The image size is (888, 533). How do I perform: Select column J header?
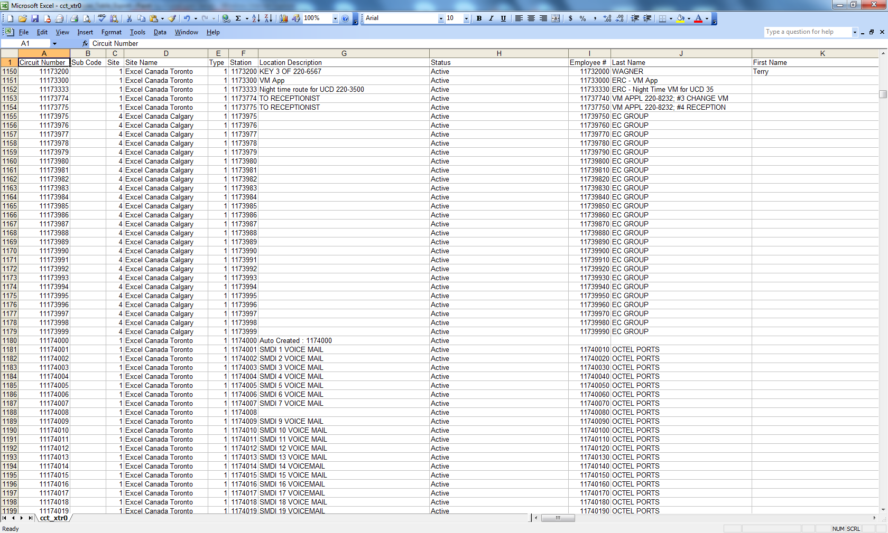coord(681,53)
